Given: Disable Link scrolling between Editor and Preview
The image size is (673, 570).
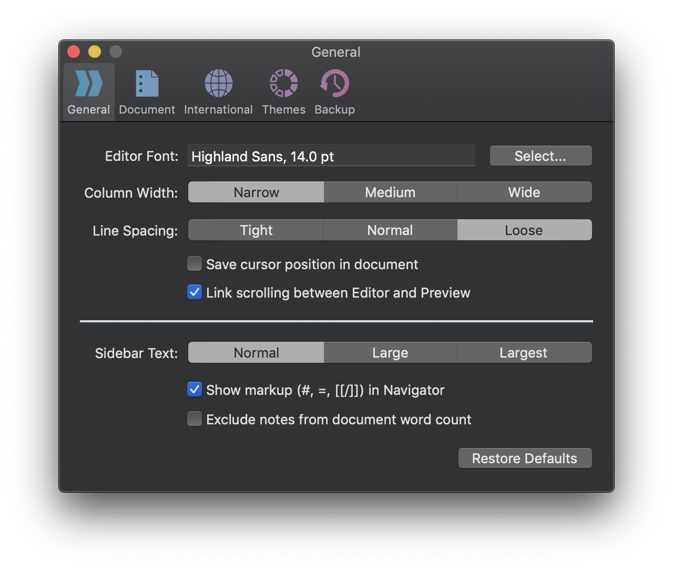Looking at the screenshot, I should click(x=195, y=292).
